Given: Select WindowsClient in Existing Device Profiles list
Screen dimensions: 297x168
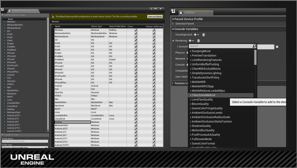Looking at the screenshot, I should (14, 113).
